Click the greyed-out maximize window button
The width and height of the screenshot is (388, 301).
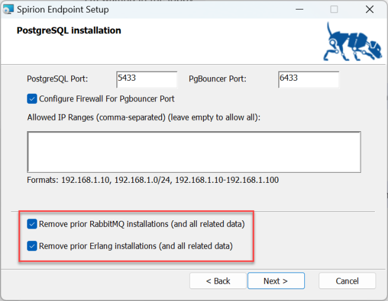(334, 9)
